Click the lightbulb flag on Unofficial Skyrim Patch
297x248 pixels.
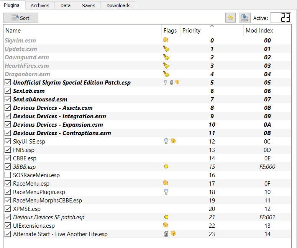click(165, 82)
